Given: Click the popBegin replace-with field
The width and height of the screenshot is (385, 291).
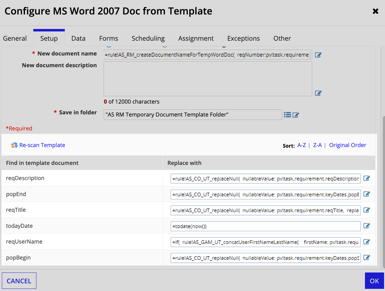Looking at the screenshot, I should pos(266,258).
